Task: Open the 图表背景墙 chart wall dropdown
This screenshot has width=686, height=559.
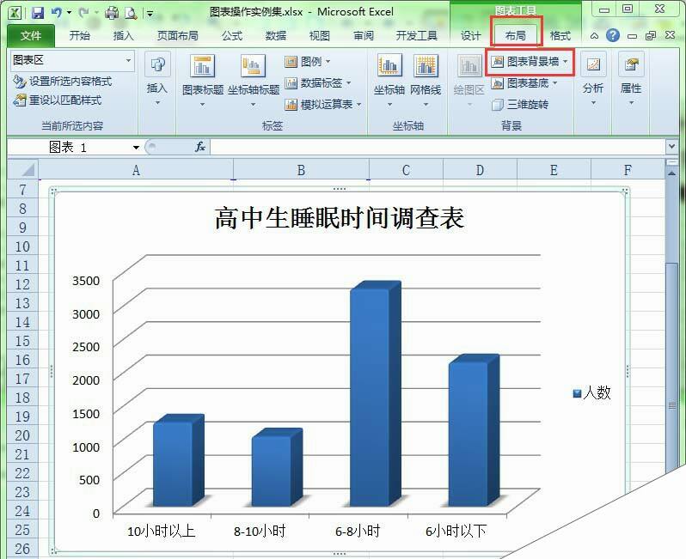Action: pos(530,62)
